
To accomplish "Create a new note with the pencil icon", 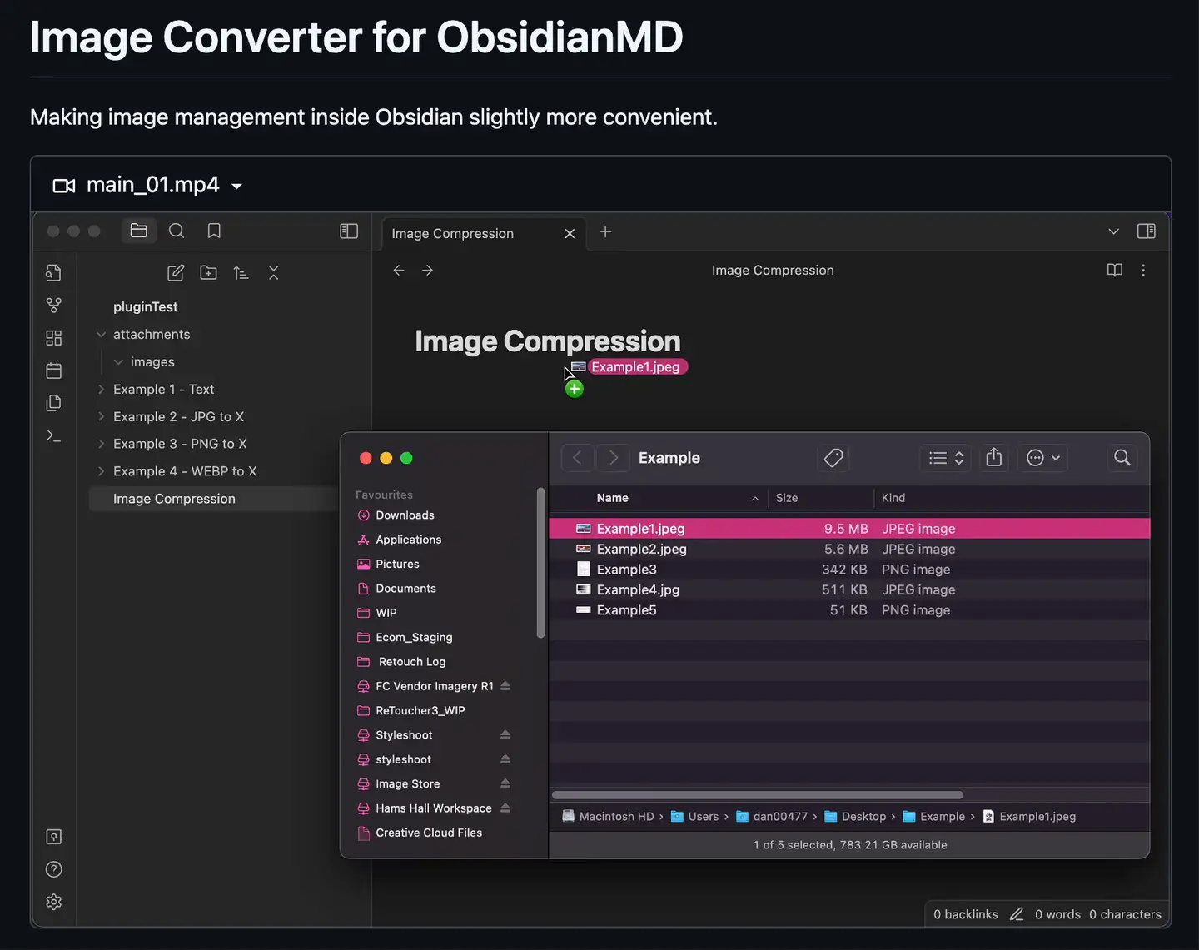I will 176,273.
